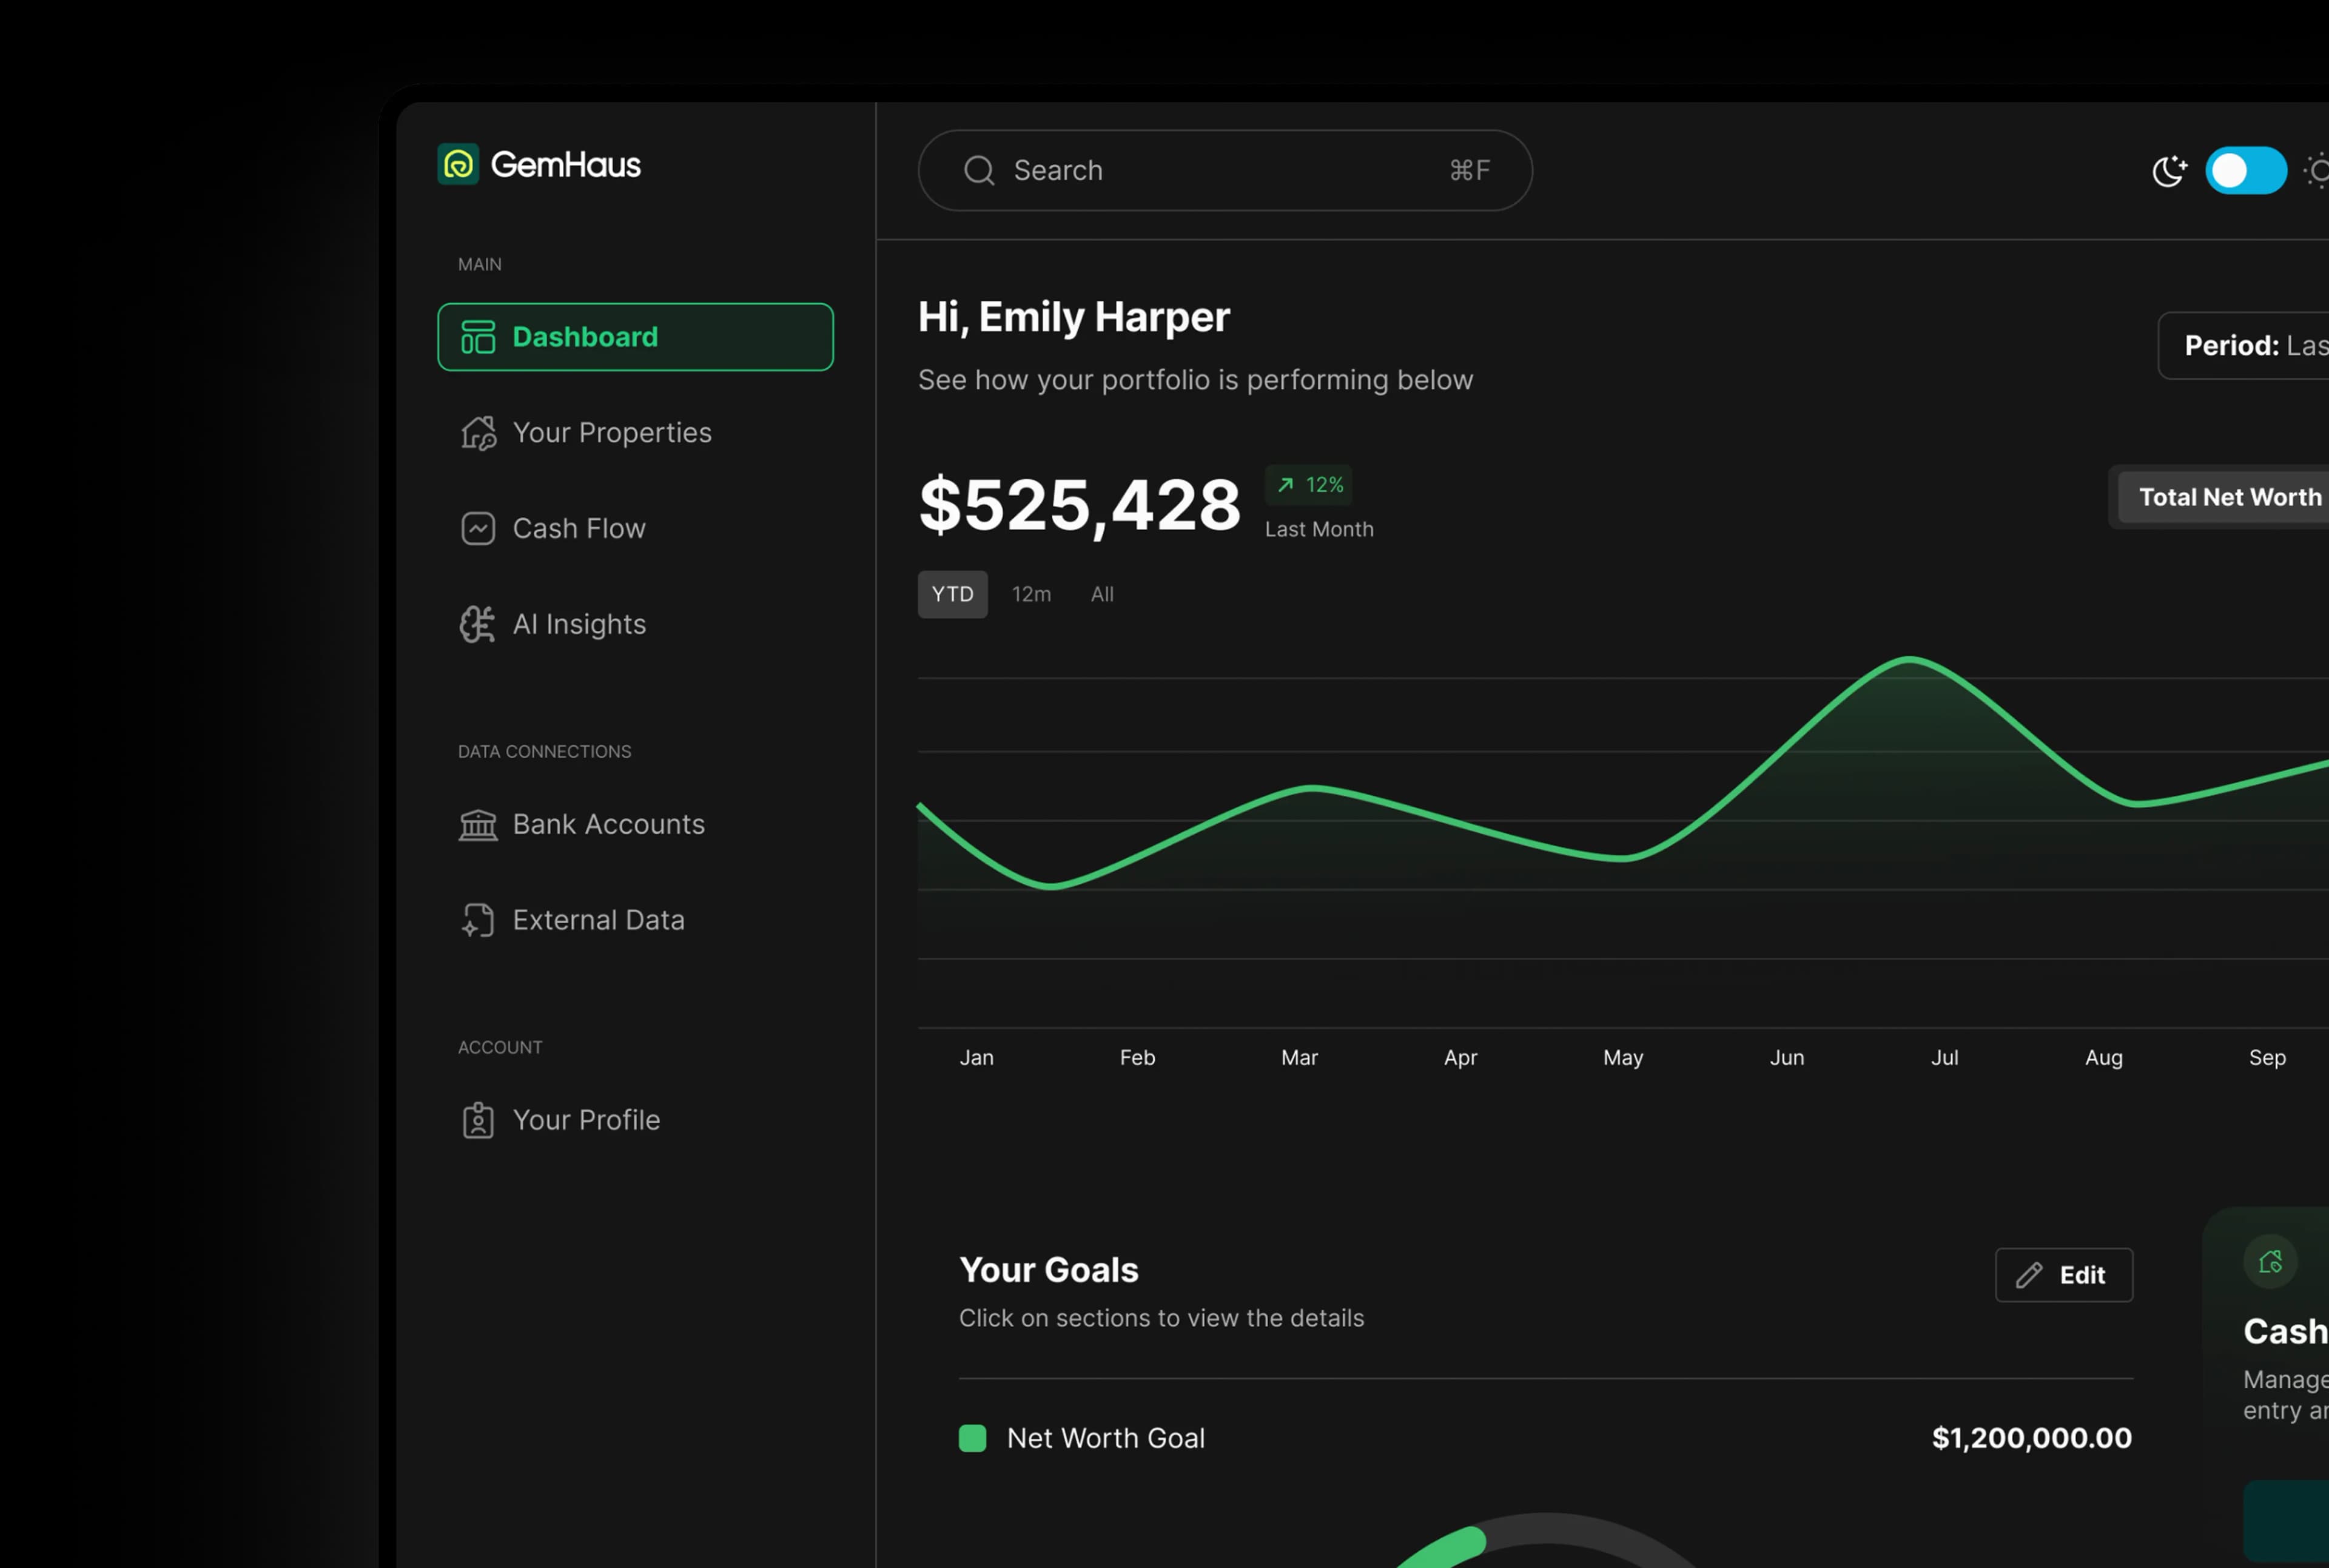The width and height of the screenshot is (2329, 1568).
Task: Select the All time range tab
Action: pyautogui.click(x=1102, y=594)
